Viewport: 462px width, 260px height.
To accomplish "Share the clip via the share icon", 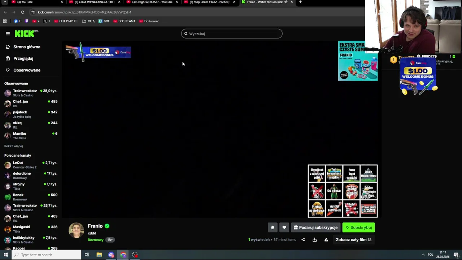I will click(x=303, y=240).
